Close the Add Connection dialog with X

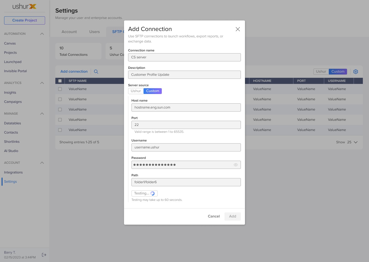click(238, 29)
